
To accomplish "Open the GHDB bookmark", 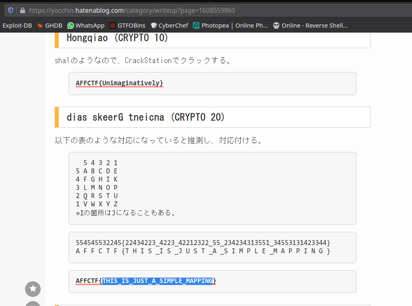I will click(x=49, y=26).
